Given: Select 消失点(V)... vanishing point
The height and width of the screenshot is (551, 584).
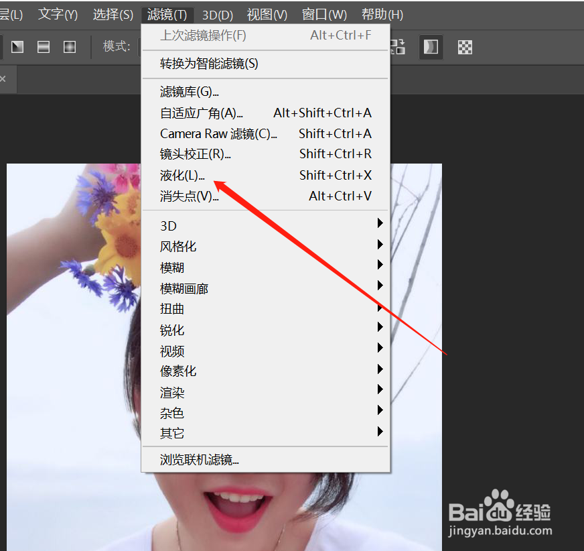Looking at the screenshot, I should pos(266,196).
